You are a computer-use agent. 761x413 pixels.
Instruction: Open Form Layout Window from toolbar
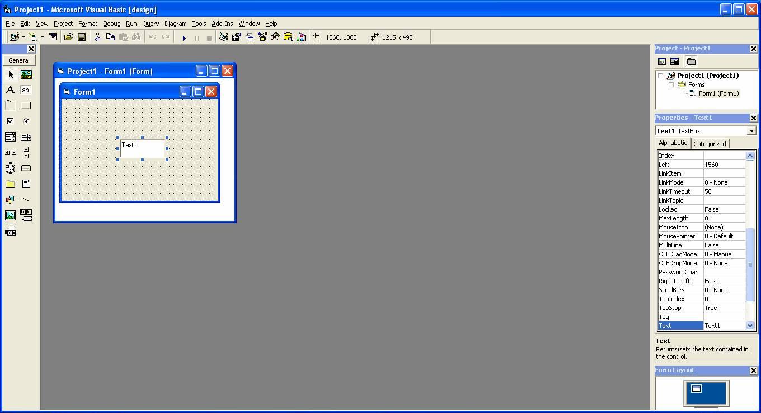pos(250,37)
